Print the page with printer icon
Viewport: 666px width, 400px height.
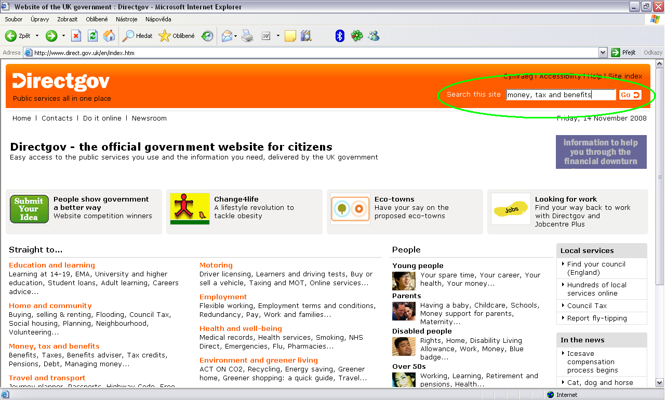click(247, 36)
